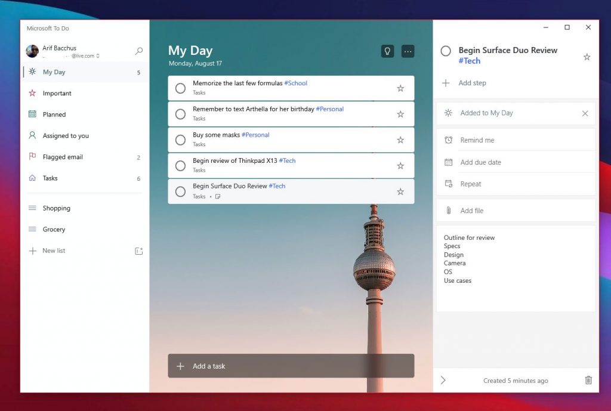Click Added to My Day label
611x411 pixels.
tap(487, 113)
